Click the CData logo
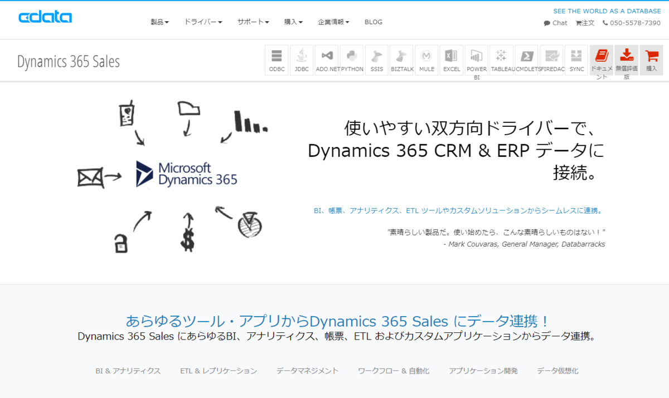 pos(45,17)
